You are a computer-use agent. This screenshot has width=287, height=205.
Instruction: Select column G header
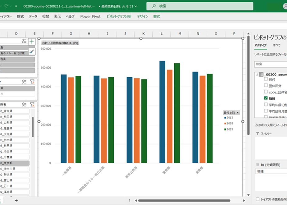point(71,34)
